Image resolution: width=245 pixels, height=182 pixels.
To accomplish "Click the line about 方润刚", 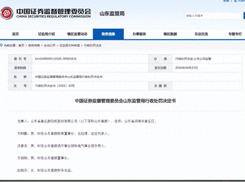I will point(43,158).
